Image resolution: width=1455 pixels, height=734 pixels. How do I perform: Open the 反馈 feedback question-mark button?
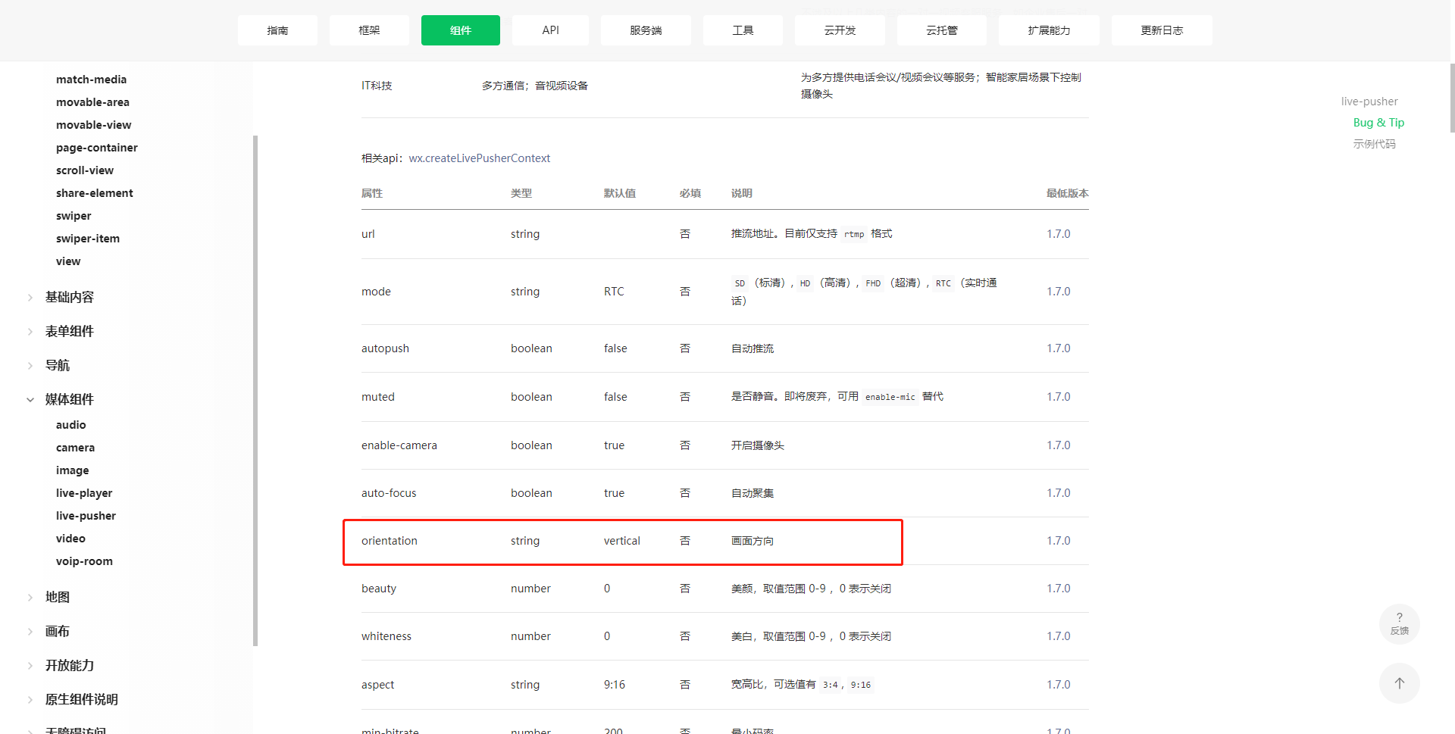click(x=1399, y=623)
